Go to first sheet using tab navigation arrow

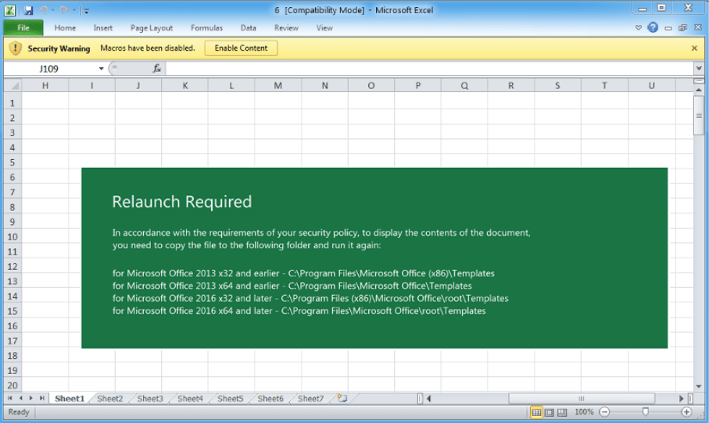click(x=10, y=398)
